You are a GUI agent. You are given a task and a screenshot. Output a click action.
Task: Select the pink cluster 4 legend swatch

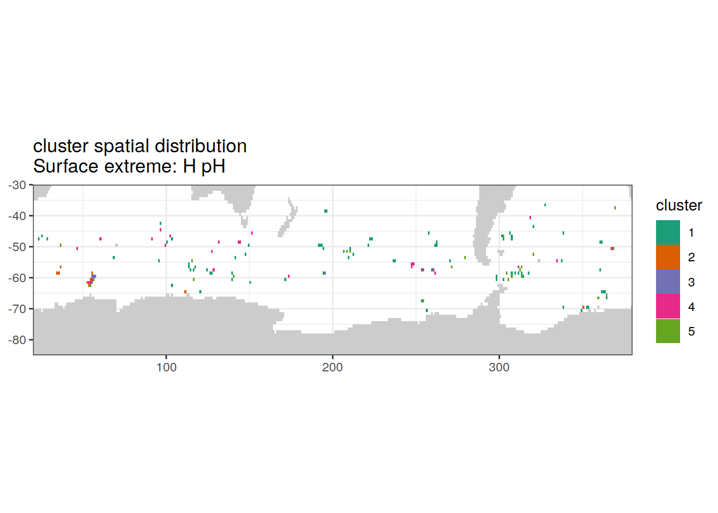pos(668,306)
